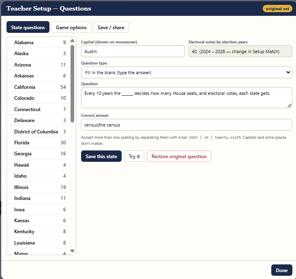The width and height of the screenshot is (296, 279).
Task: Select Alabama in the state list
Action: pos(38,42)
